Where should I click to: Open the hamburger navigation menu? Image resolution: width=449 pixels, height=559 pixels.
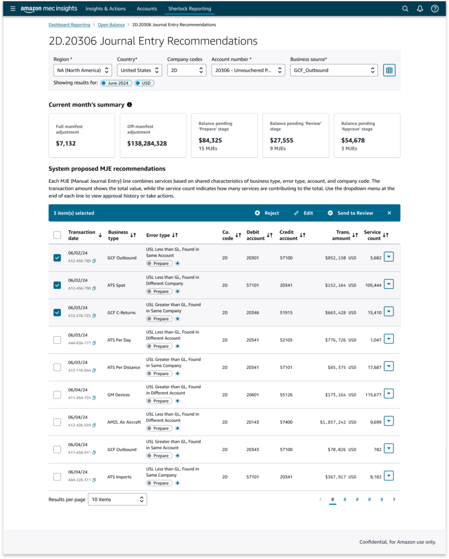coord(13,9)
